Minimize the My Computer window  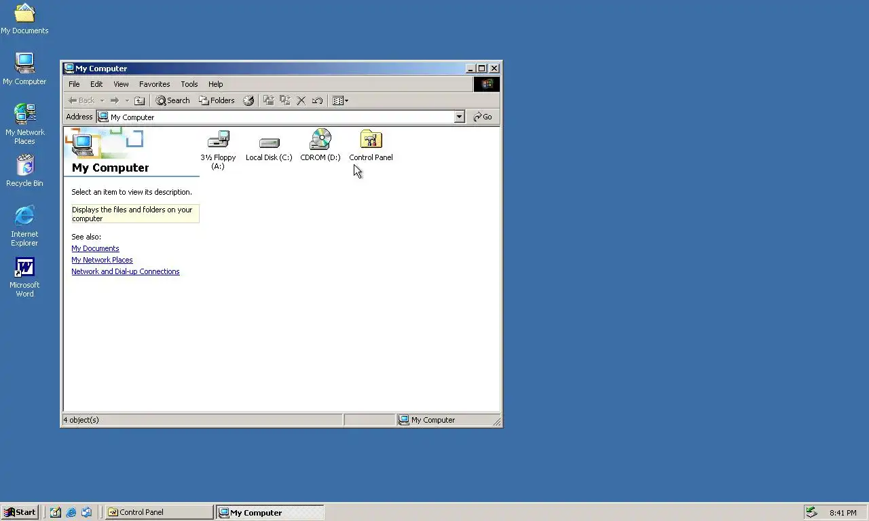coord(470,69)
